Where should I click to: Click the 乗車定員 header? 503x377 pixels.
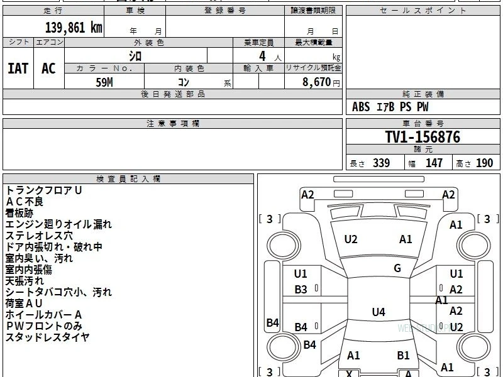[258, 42]
